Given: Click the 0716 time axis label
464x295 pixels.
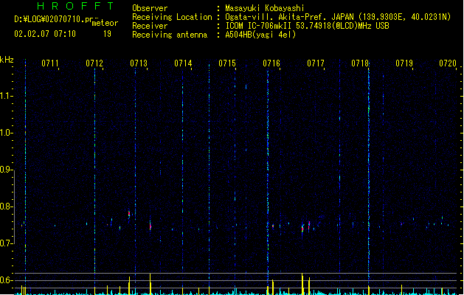Looking at the screenshot, I should [271, 63].
